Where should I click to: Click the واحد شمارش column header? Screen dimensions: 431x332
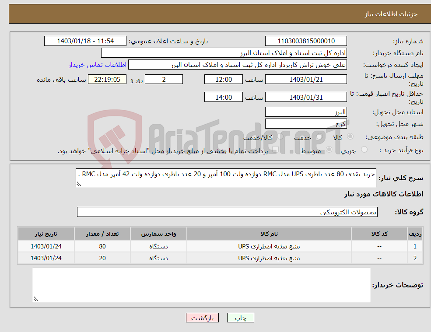point(158,234)
